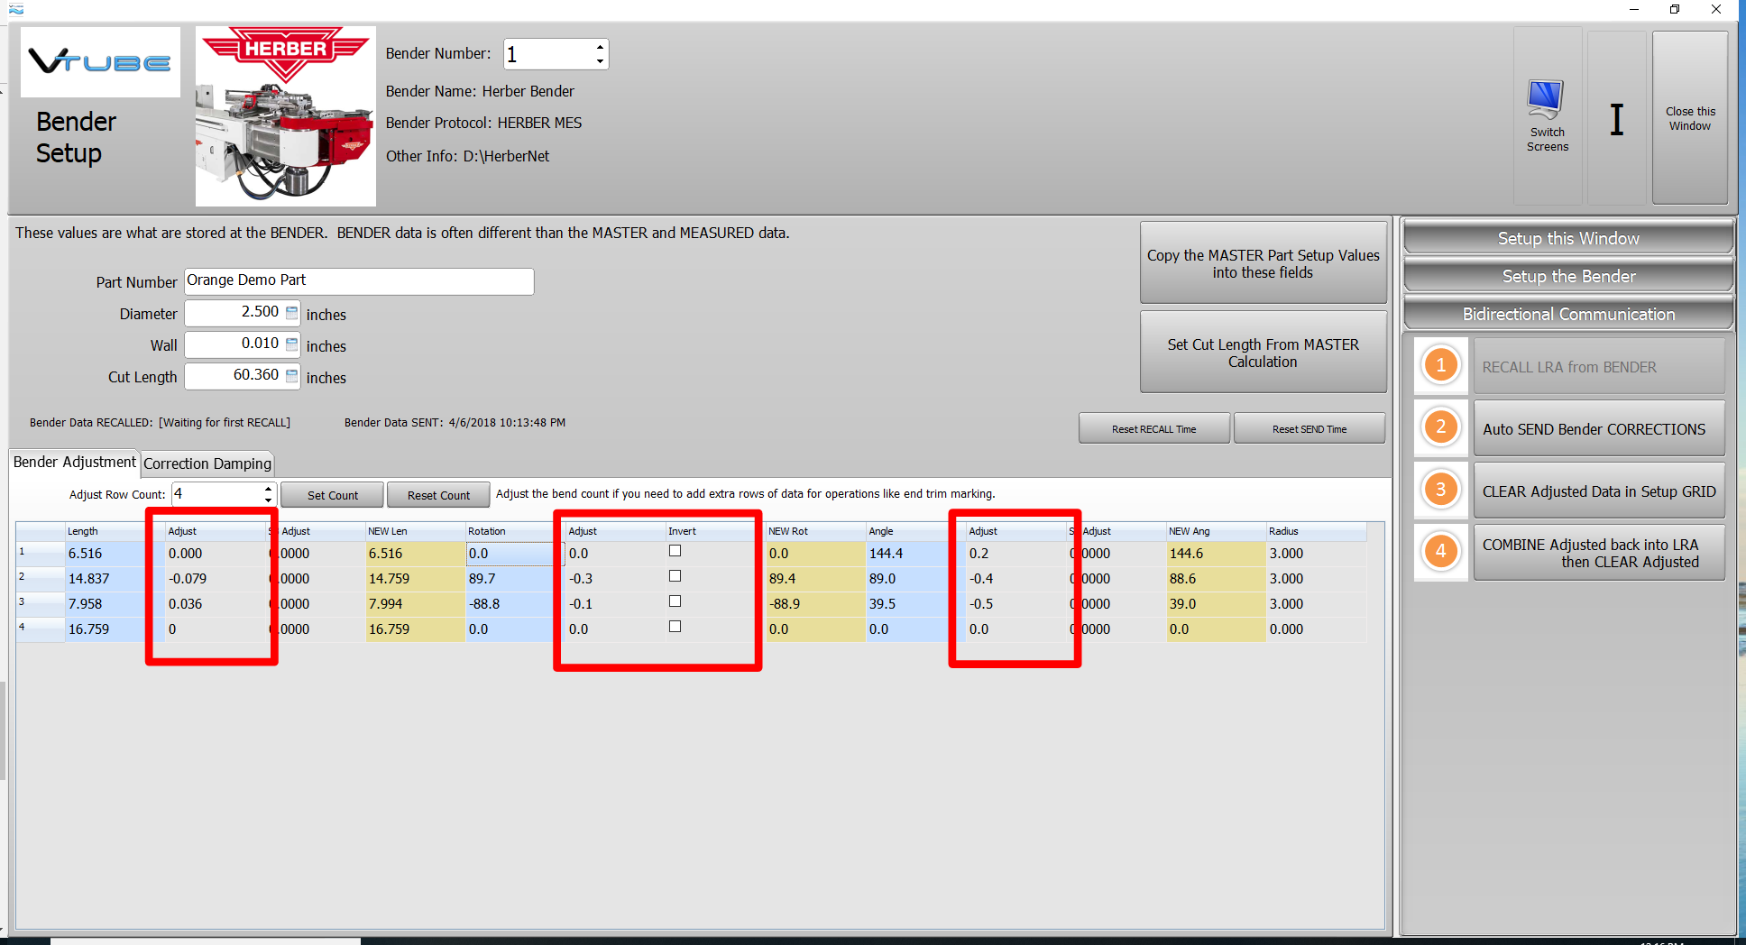The height and width of the screenshot is (945, 1746).
Task: Click the orange number 2 step icon
Action: tap(1440, 427)
